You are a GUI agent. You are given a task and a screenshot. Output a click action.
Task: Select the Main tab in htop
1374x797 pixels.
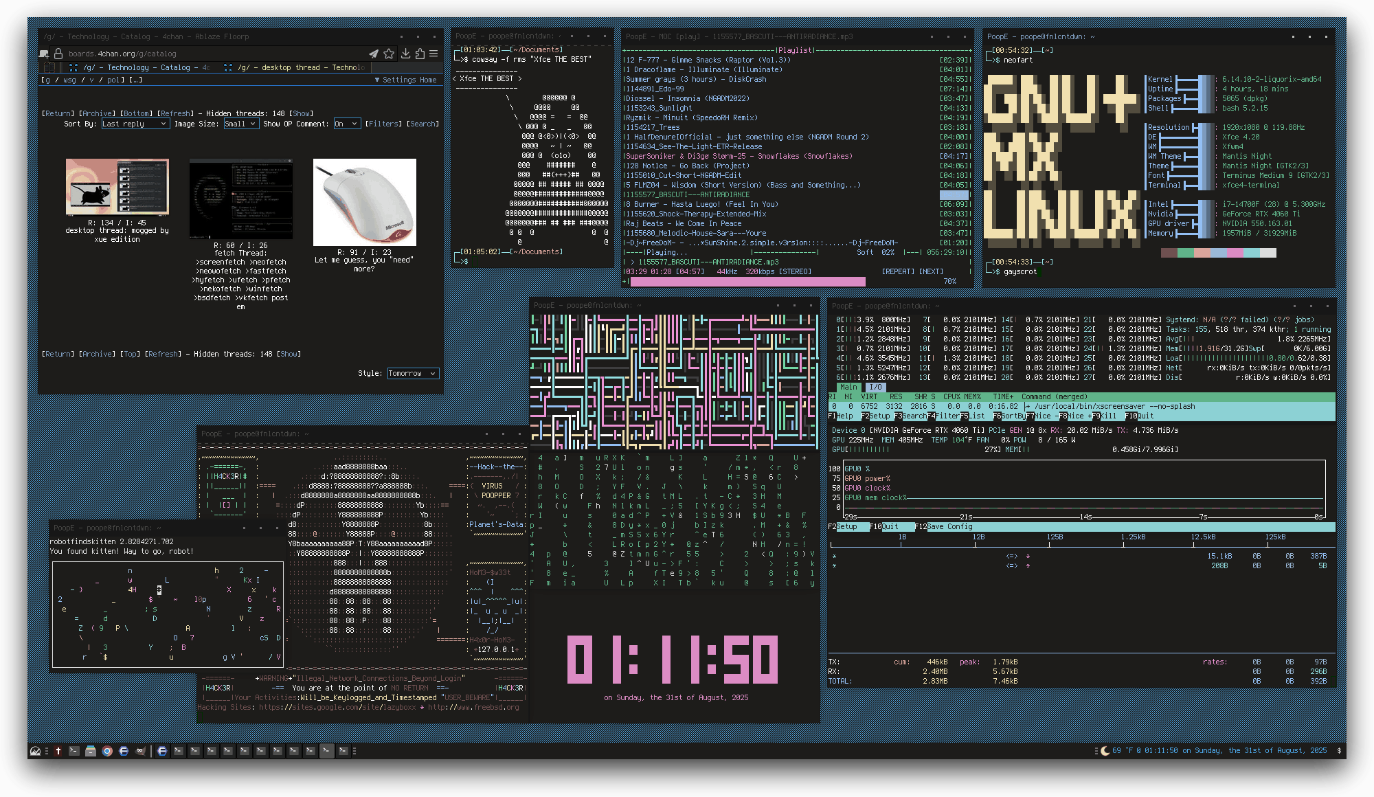(848, 388)
